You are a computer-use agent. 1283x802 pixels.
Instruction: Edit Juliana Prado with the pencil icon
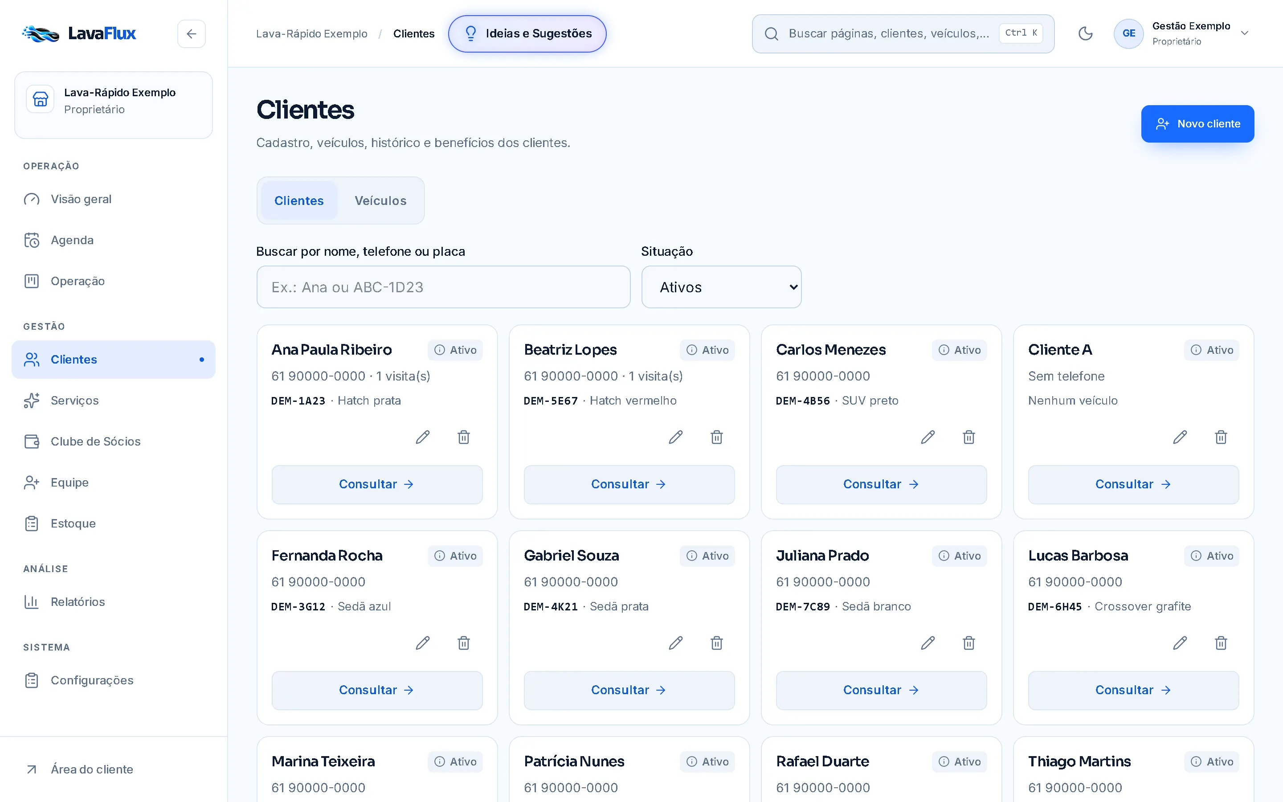pyautogui.click(x=928, y=643)
